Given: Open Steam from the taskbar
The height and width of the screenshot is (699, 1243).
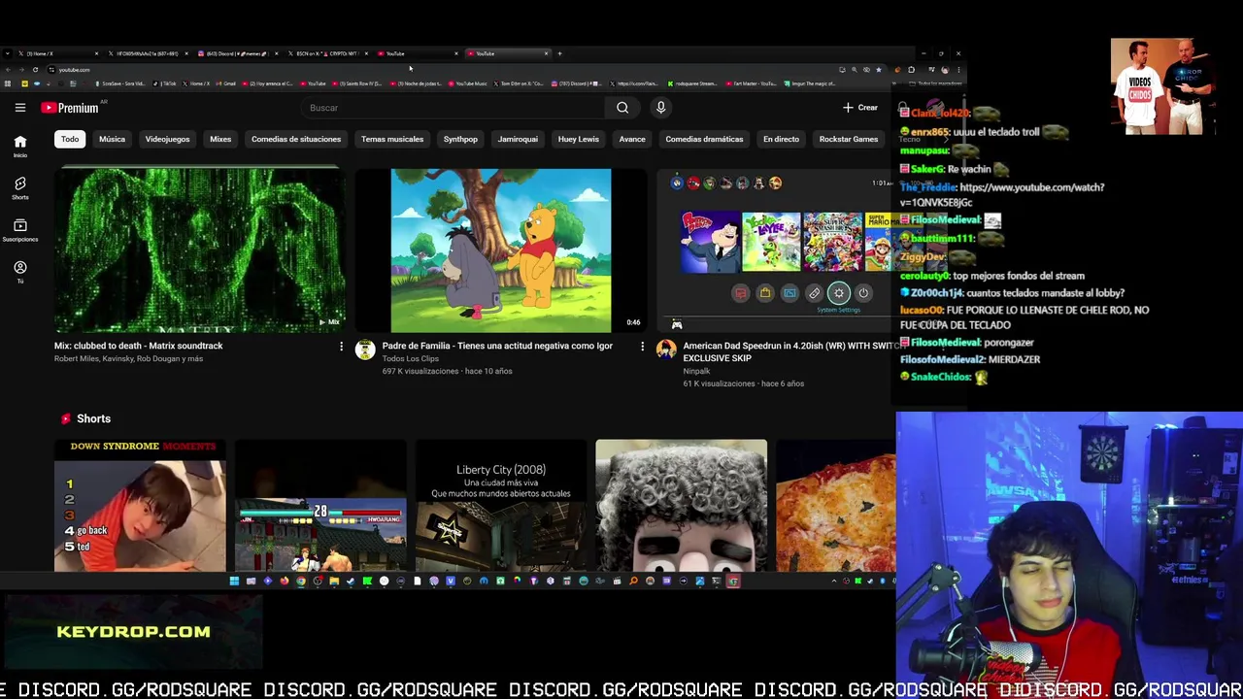Looking at the screenshot, I should tap(351, 582).
